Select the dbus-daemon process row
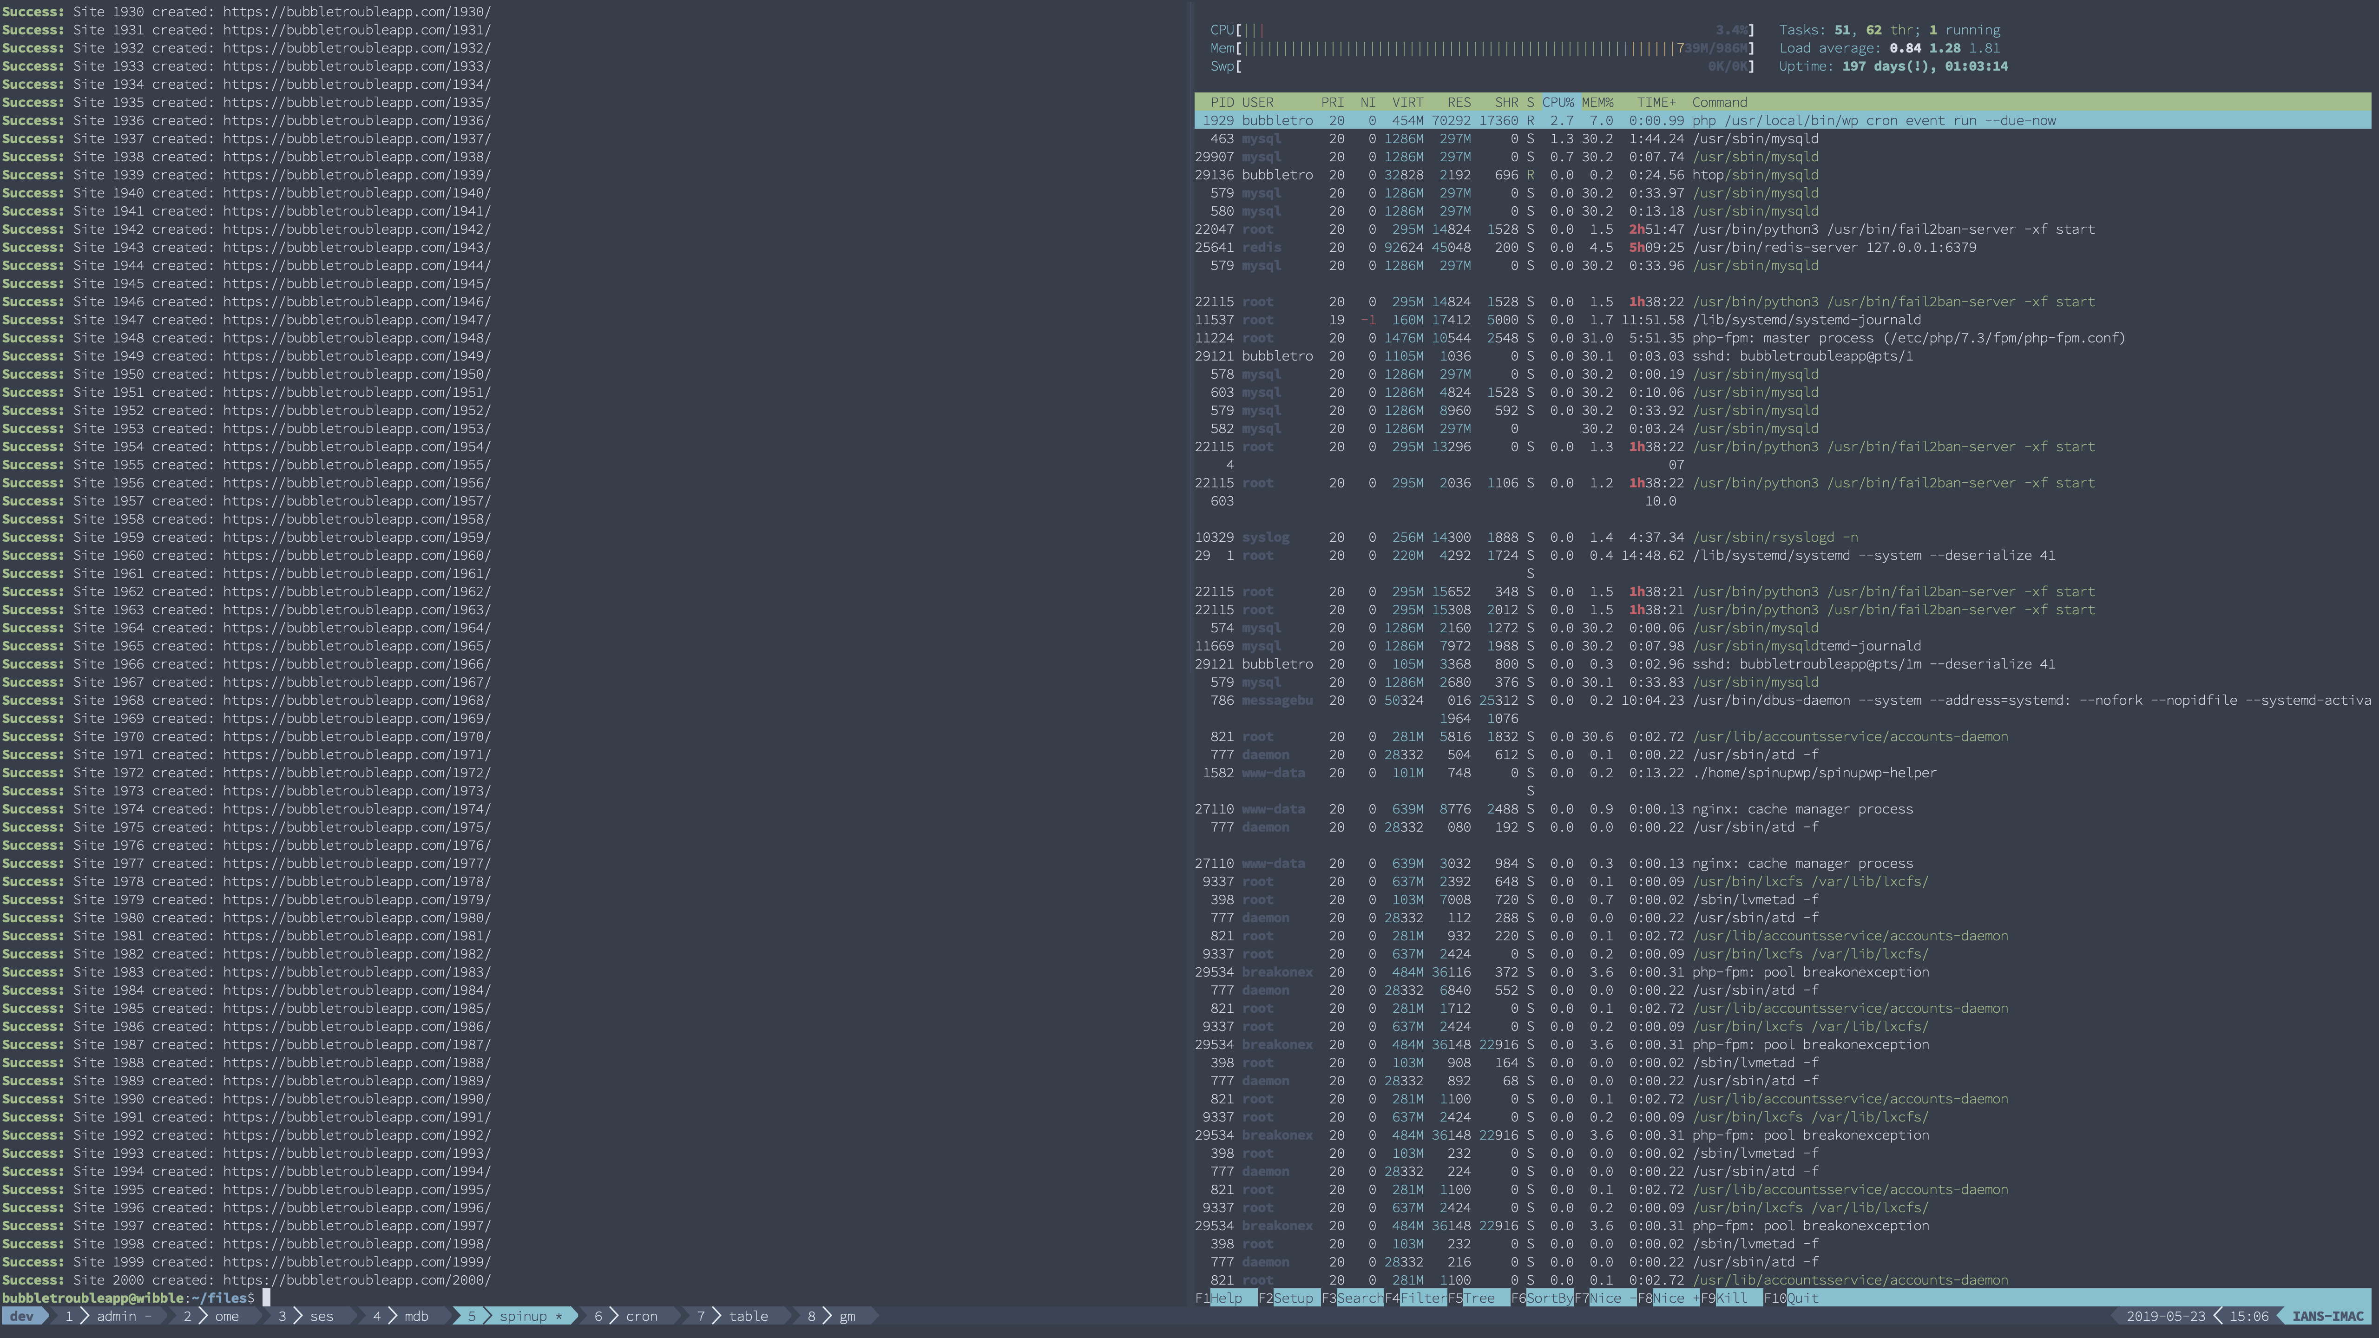2379x1338 pixels. [x=1782, y=700]
